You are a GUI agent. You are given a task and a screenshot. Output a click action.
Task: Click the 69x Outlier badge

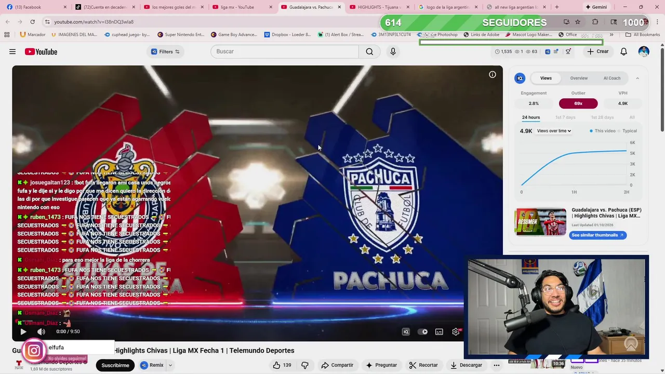pos(578,103)
